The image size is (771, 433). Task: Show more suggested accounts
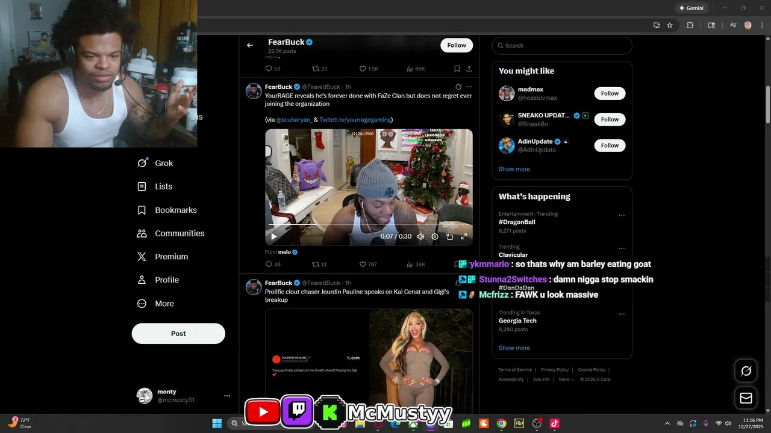tap(514, 169)
